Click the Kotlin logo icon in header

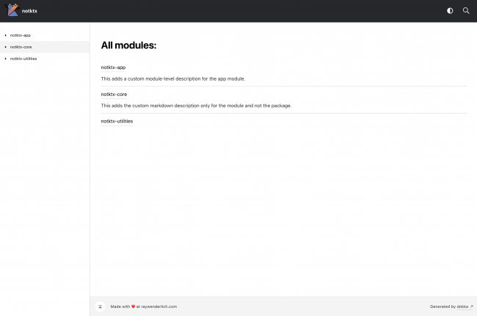point(12,10)
